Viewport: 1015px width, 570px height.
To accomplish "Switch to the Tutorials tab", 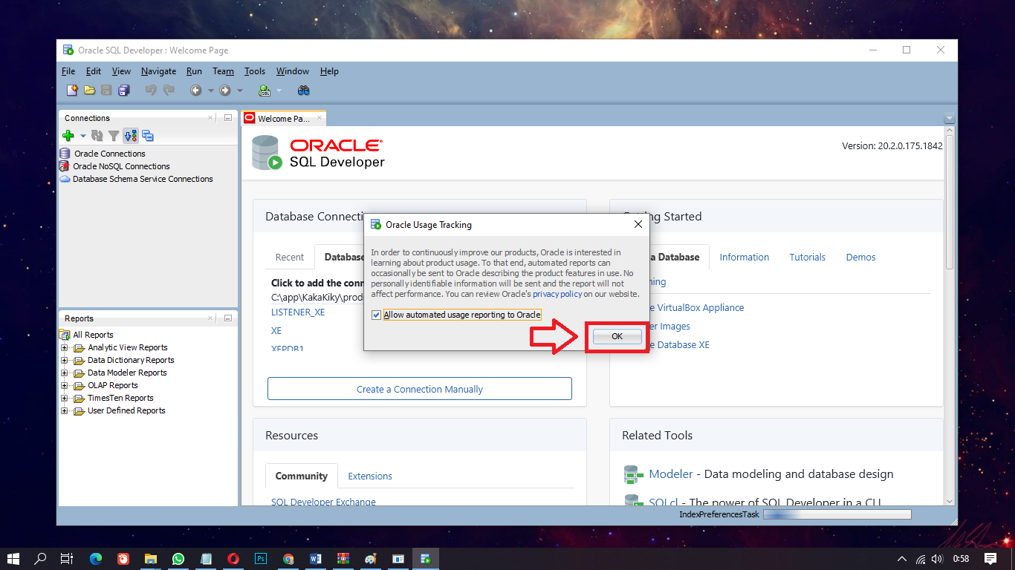I will click(807, 257).
